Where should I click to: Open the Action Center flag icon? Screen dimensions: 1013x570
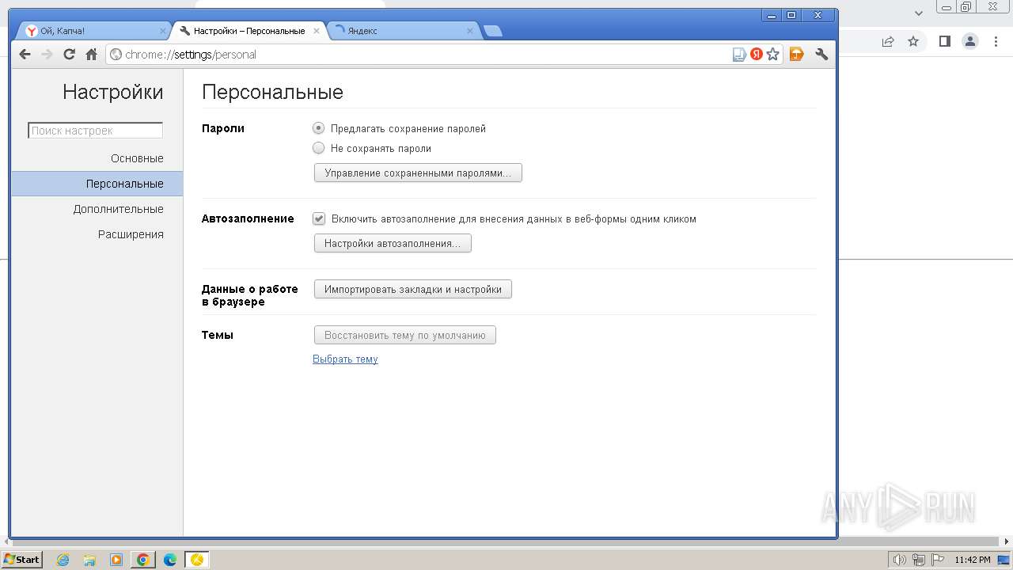(x=938, y=560)
